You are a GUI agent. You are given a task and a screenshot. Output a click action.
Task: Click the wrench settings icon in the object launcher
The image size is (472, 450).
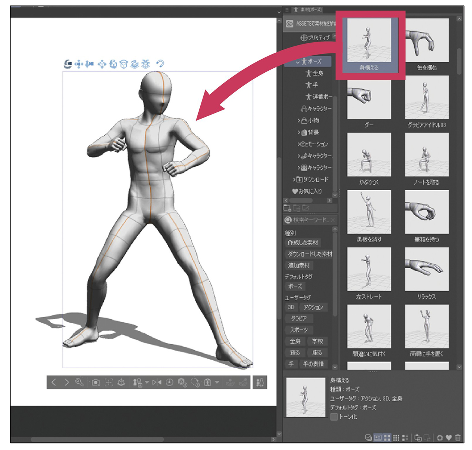pos(79,382)
